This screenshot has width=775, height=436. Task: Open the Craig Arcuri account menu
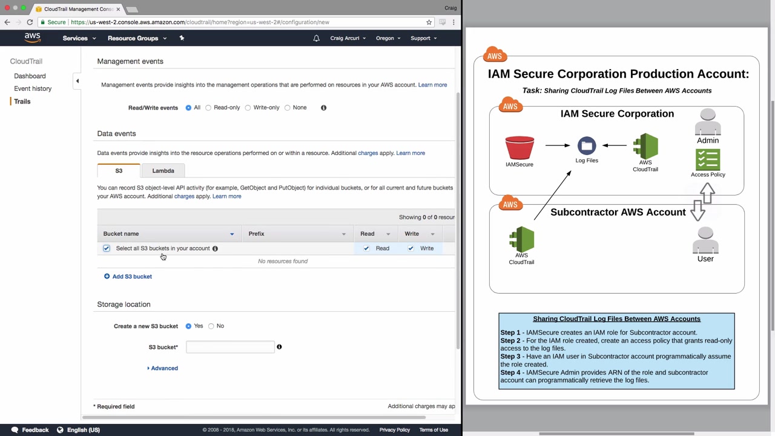coord(348,38)
